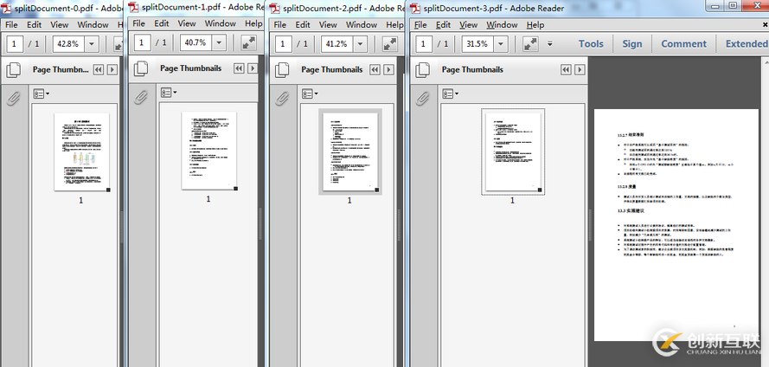The image size is (769, 367).
Task: Expand the thumbnails panel in splitDocument-1
Action: click(x=253, y=68)
